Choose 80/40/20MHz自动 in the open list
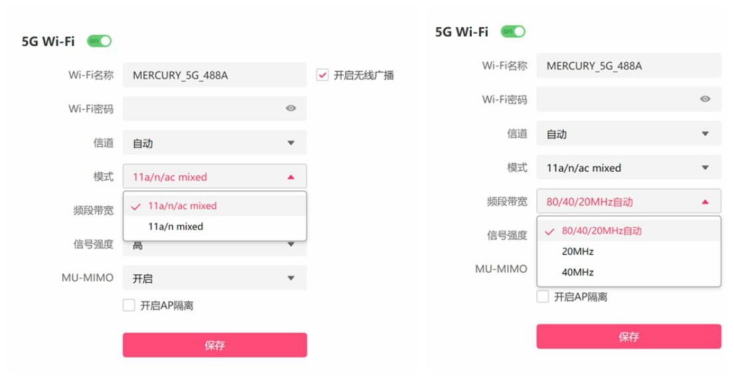This screenshot has width=734, height=381. [602, 231]
